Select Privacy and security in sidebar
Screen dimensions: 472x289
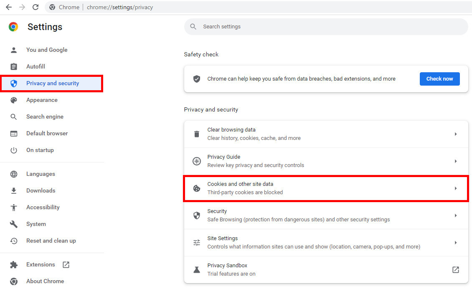[x=52, y=84]
